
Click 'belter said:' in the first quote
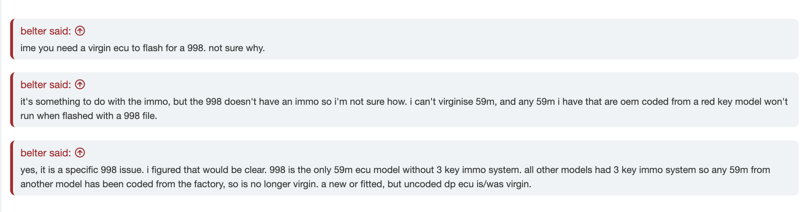click(46, 31)
